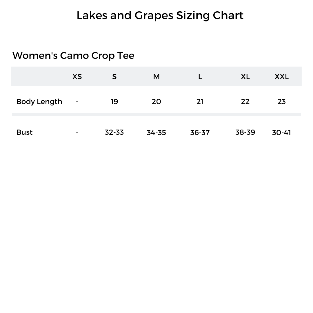Screen dimensions: 313x313
Task: Click body length value 19
Action: pyautogui.click(x=114, y=101)
